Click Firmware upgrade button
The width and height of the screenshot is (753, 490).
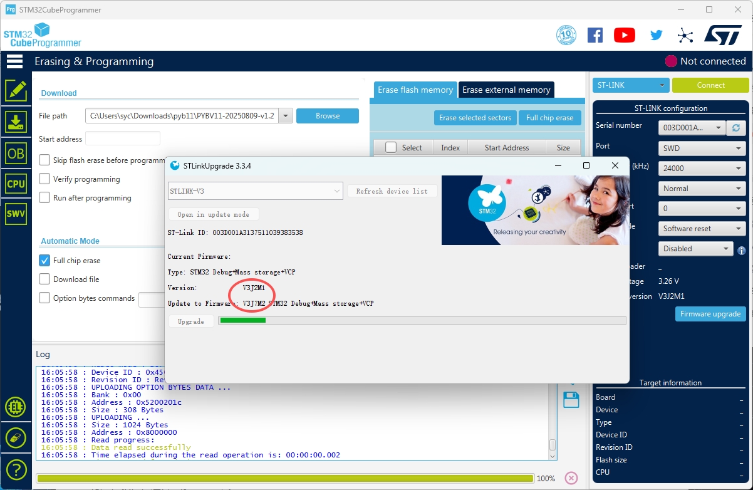tap(710, 314)
